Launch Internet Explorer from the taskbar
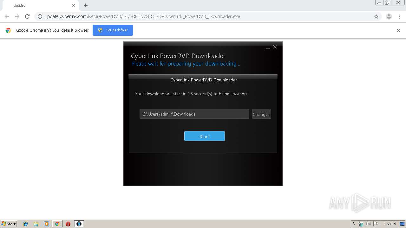The height and width of the screenshot is (228, 406). point(25,224)
